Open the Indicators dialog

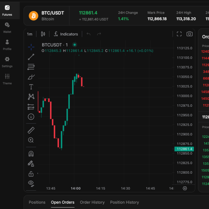(66, 34)
